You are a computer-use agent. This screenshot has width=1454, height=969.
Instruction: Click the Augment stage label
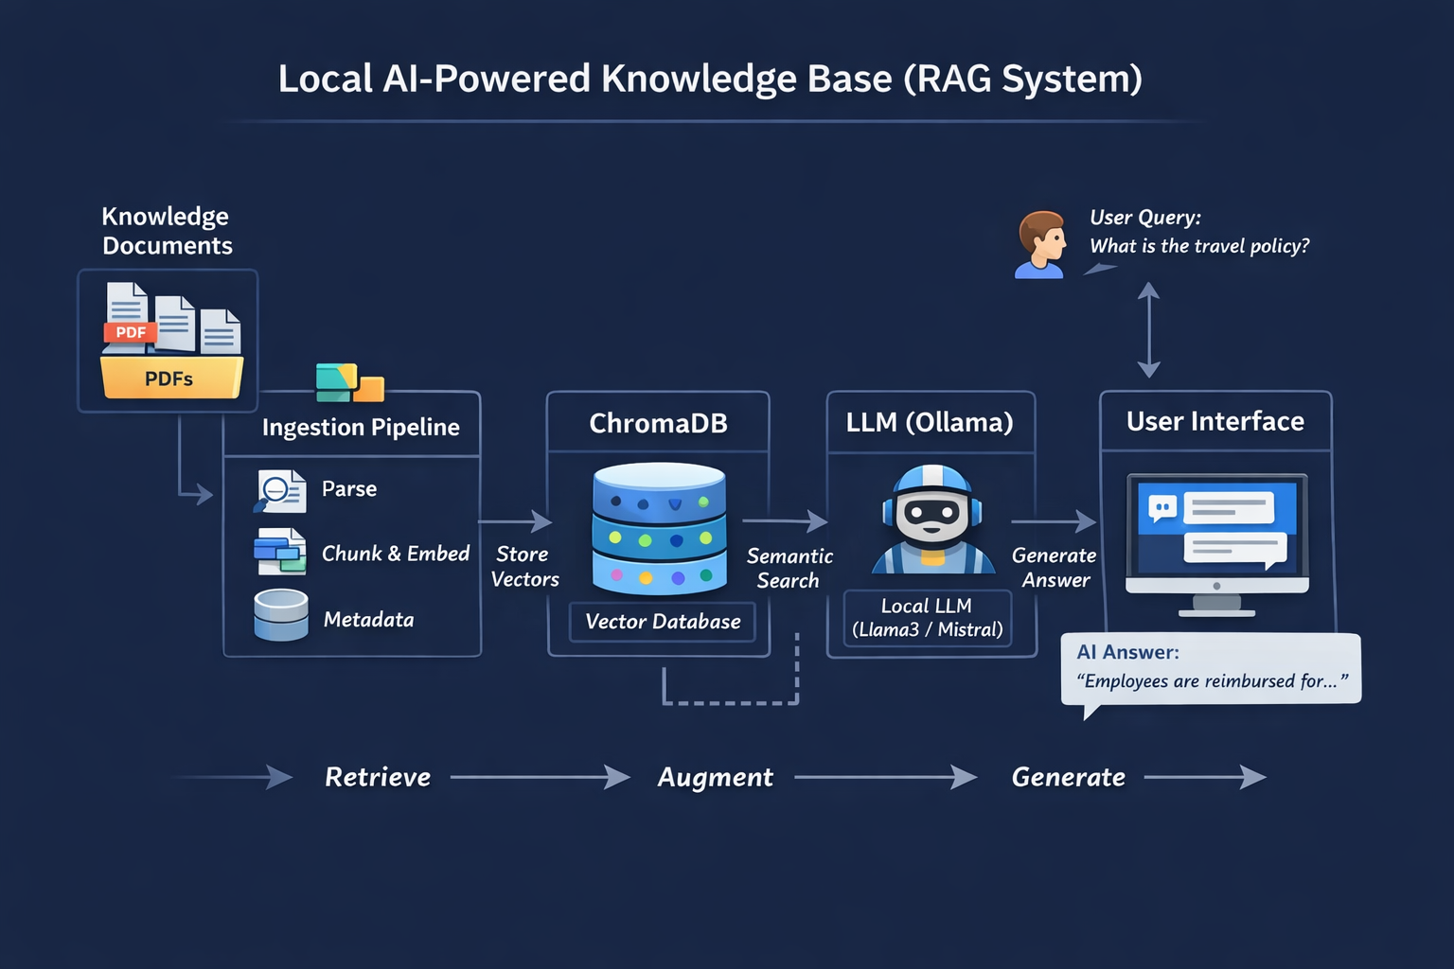pos(716,777)
